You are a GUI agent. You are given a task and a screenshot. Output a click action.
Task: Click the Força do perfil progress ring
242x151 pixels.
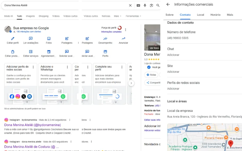pyautogui.click(x=120, y=28)
